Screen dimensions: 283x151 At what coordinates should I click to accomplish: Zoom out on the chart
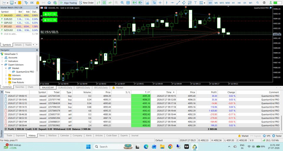(x=122, y=3)
